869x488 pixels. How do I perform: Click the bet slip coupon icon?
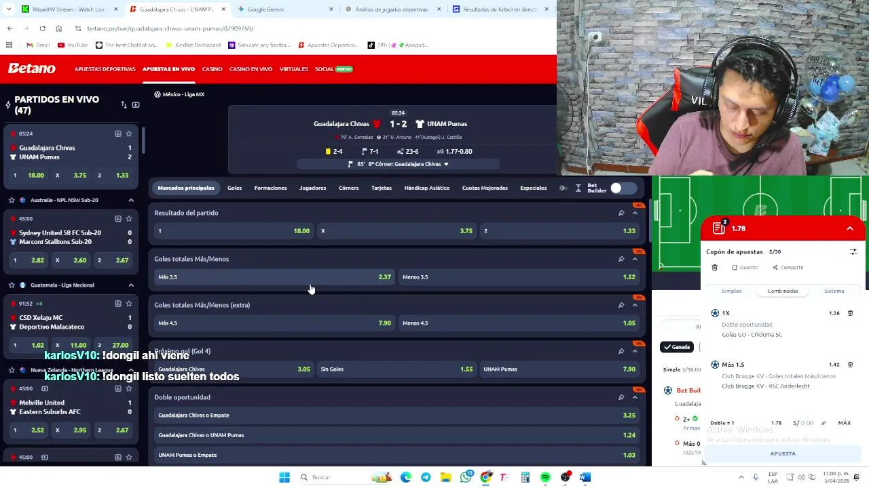point(719,228)
